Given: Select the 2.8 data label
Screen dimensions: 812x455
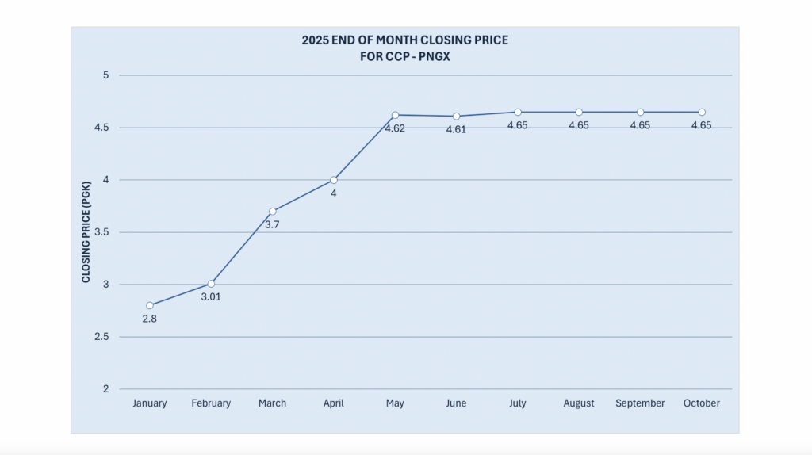Looking at the screenshot, I should (x=150, y=319).
